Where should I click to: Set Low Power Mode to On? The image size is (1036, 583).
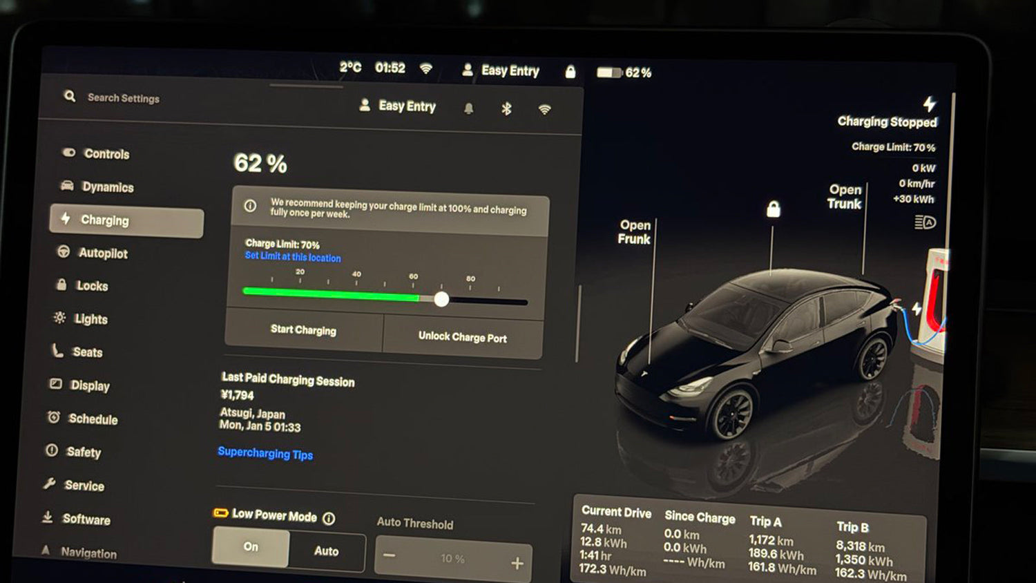250,546
